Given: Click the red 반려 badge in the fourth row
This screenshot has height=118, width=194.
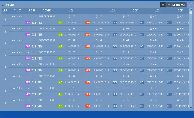Looking at the screenshot, I should coord(88,58).
